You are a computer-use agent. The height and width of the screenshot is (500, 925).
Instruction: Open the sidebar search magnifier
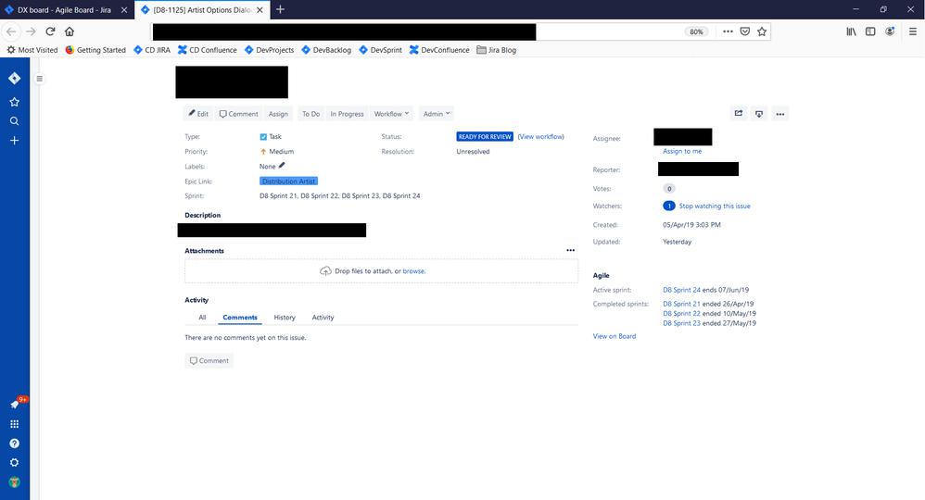[15, 121]
